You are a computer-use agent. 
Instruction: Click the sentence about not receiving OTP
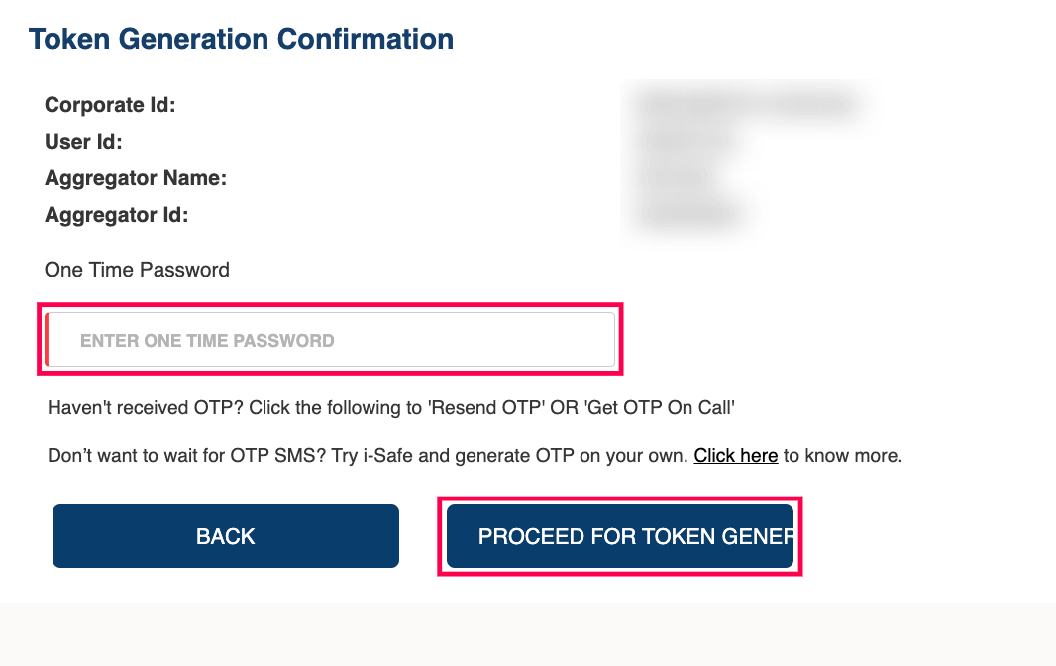(x=391, y=407)
